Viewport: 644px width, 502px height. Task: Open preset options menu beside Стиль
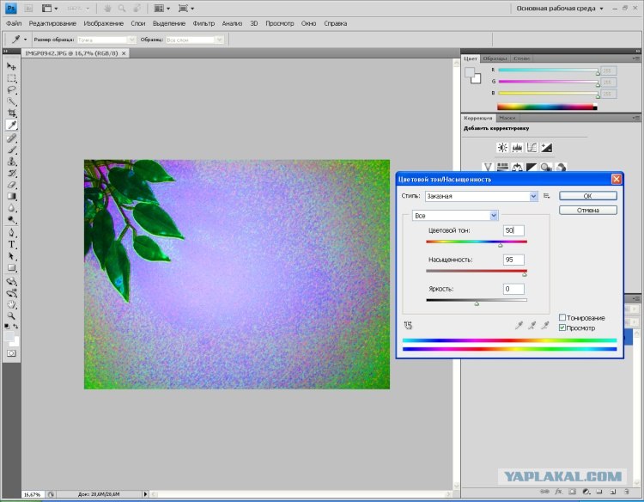[x=546, y=196]
